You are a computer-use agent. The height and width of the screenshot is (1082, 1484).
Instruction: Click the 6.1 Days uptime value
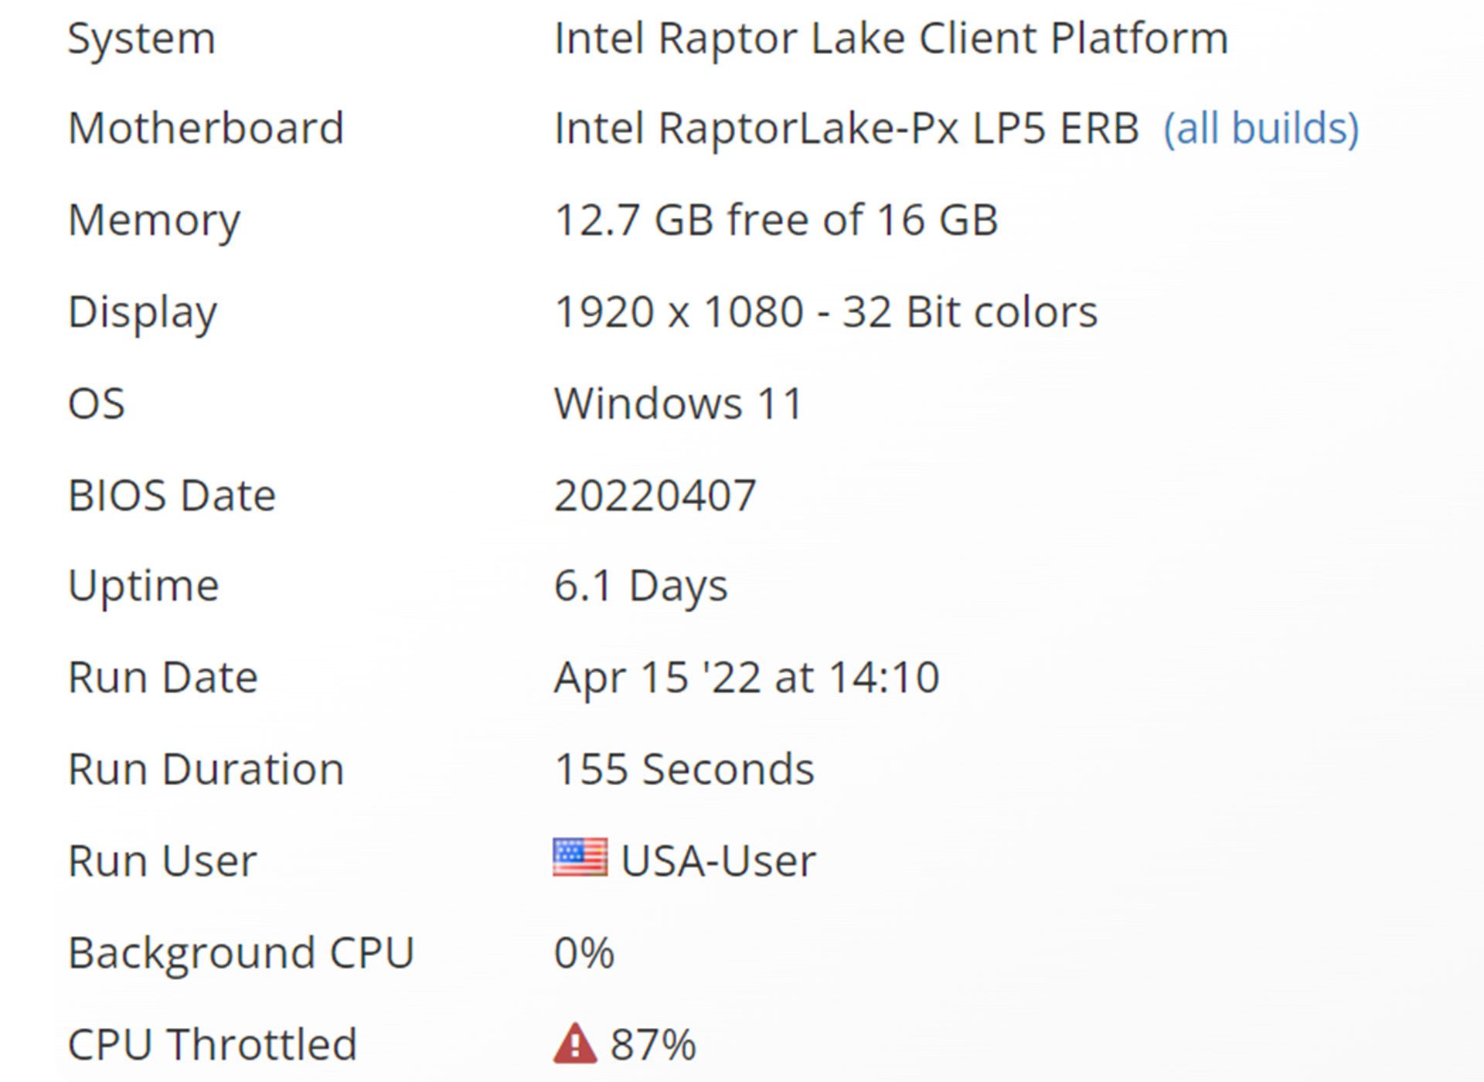point(641,585)
